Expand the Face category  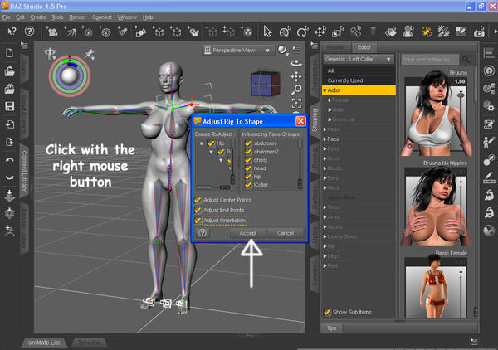(325, 139)
